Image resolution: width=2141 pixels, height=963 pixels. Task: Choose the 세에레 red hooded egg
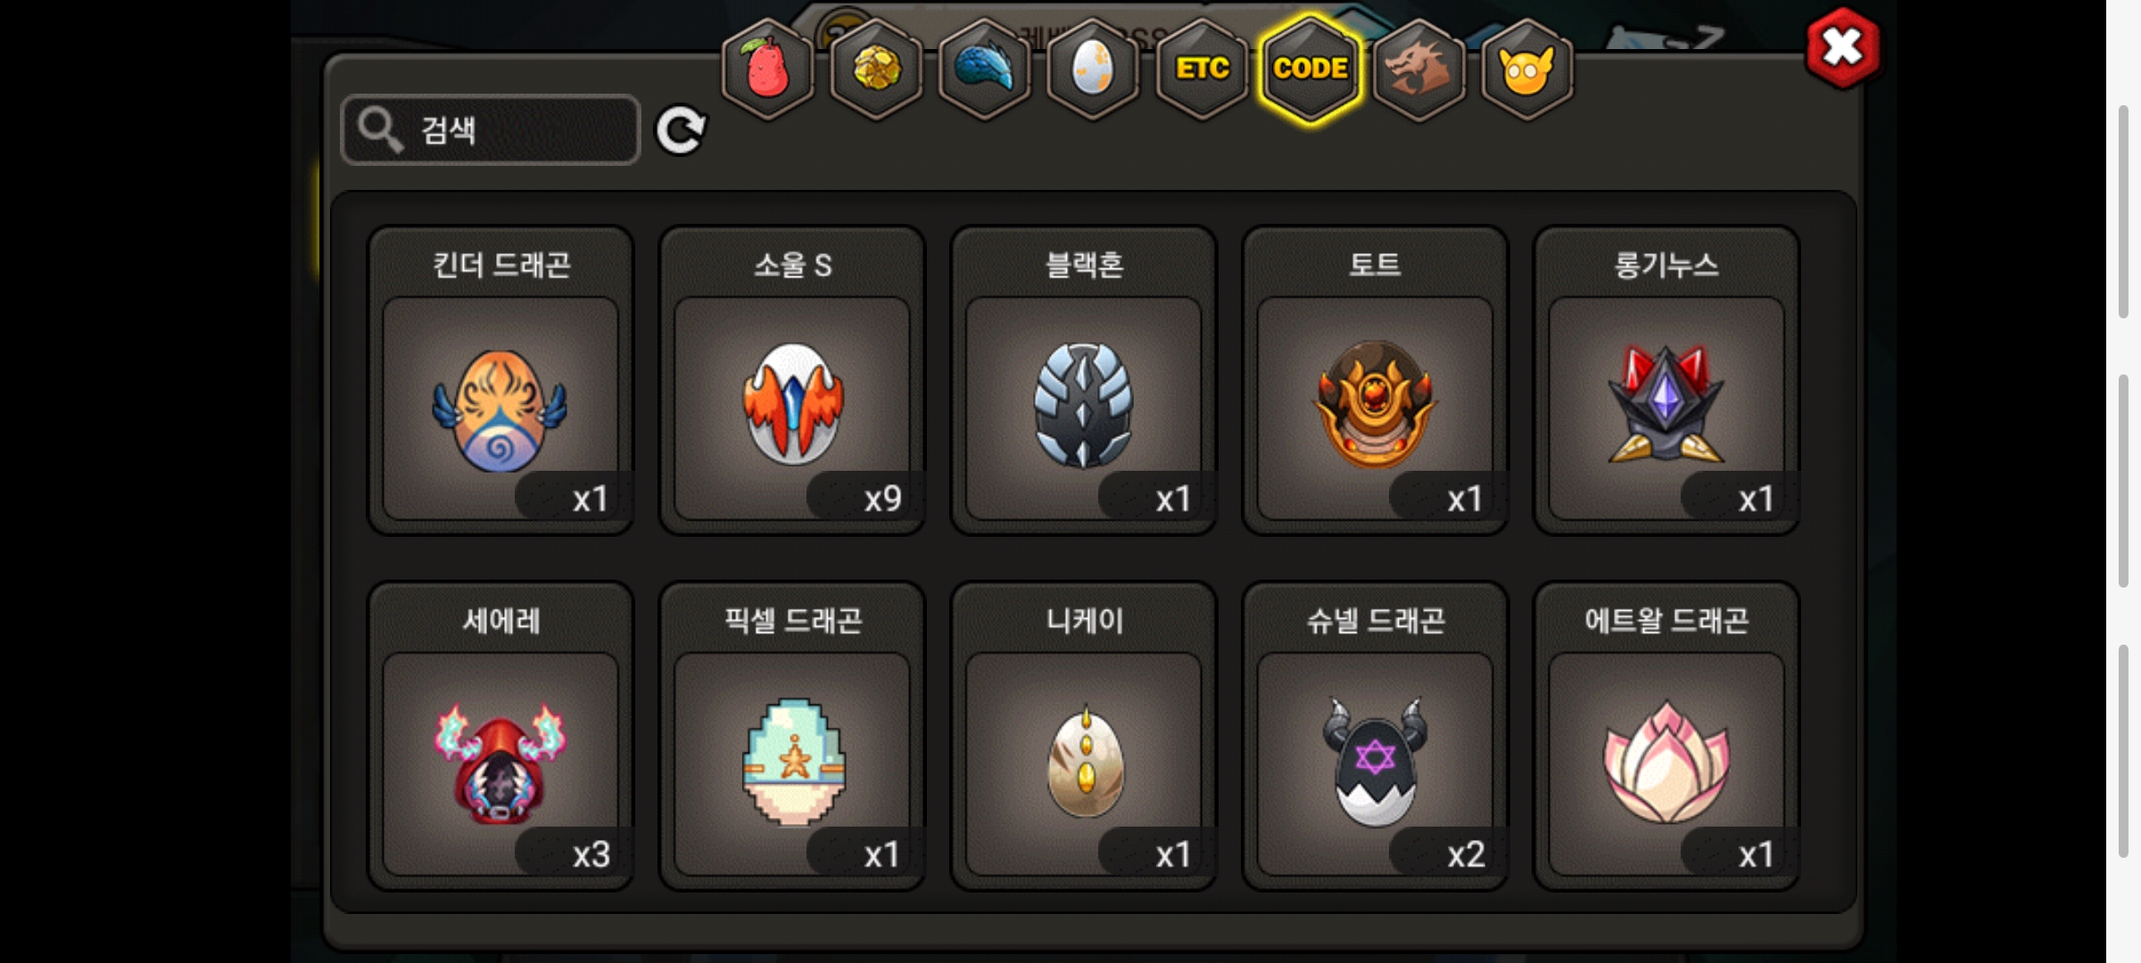[500, 737]
